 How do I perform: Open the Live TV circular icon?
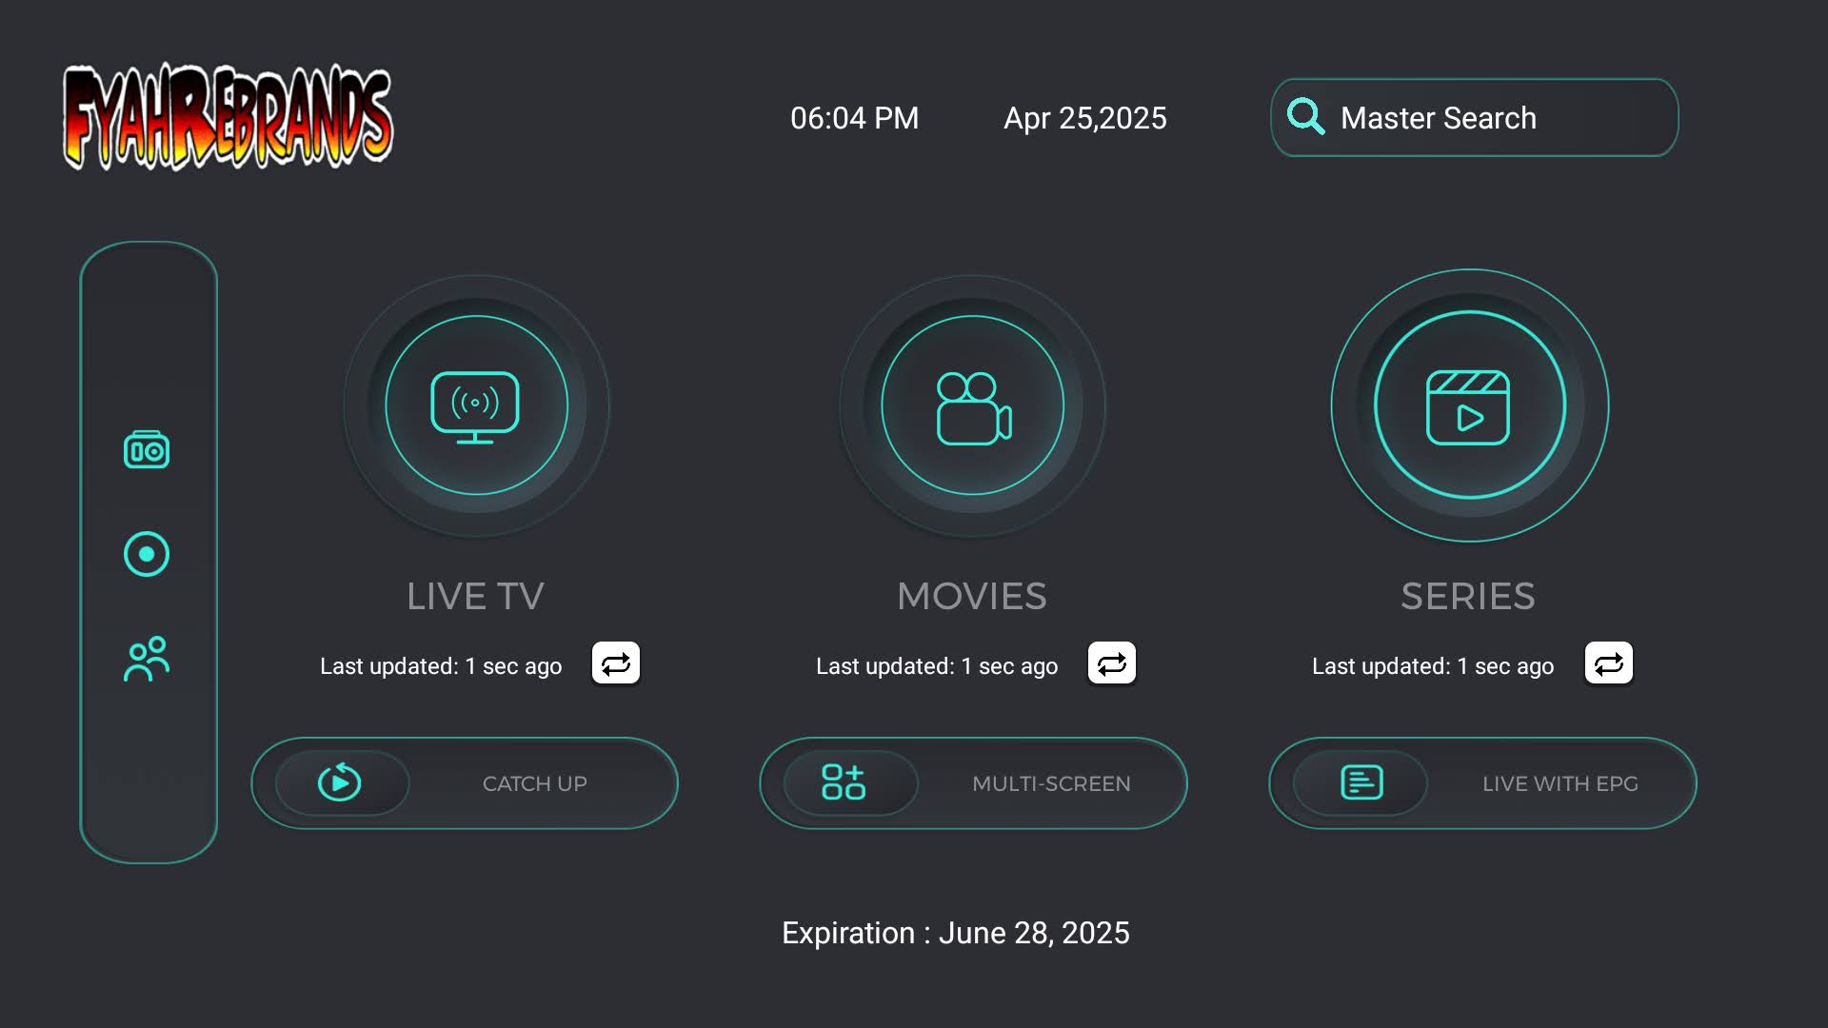[x=476, y=405]
